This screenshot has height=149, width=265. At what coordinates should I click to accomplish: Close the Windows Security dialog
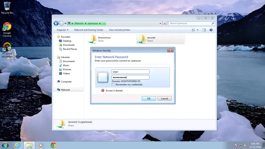click(x=170, y=50)
